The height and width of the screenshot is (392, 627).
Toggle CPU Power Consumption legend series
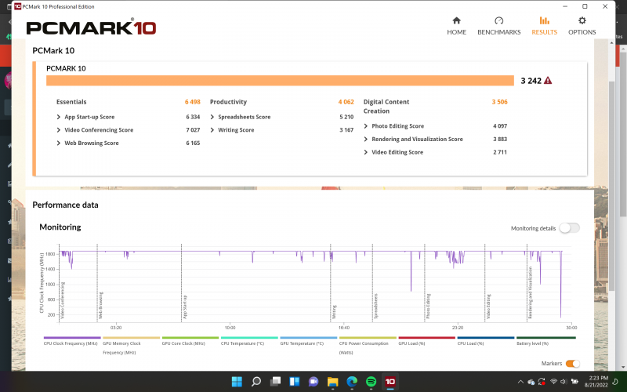[368, 346]
